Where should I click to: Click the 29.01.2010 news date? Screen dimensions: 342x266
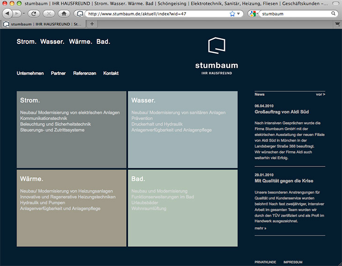click(x=264, y=175)
